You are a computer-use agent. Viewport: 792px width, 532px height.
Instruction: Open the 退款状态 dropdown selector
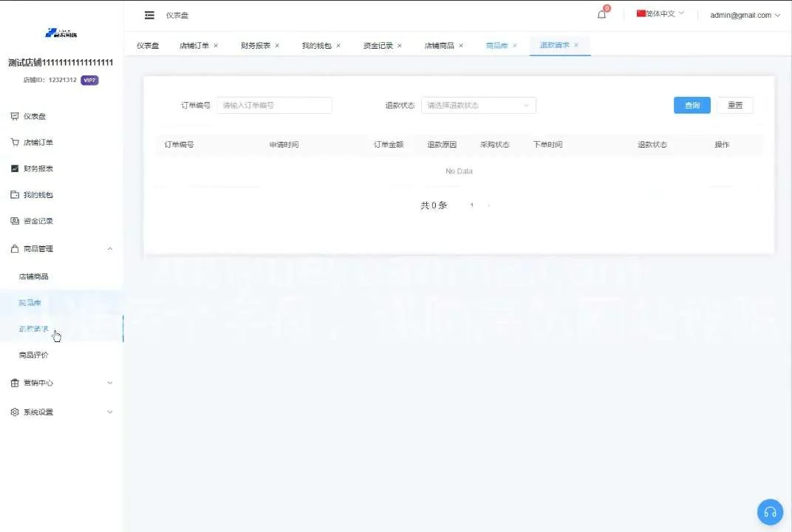pos(478,106)
